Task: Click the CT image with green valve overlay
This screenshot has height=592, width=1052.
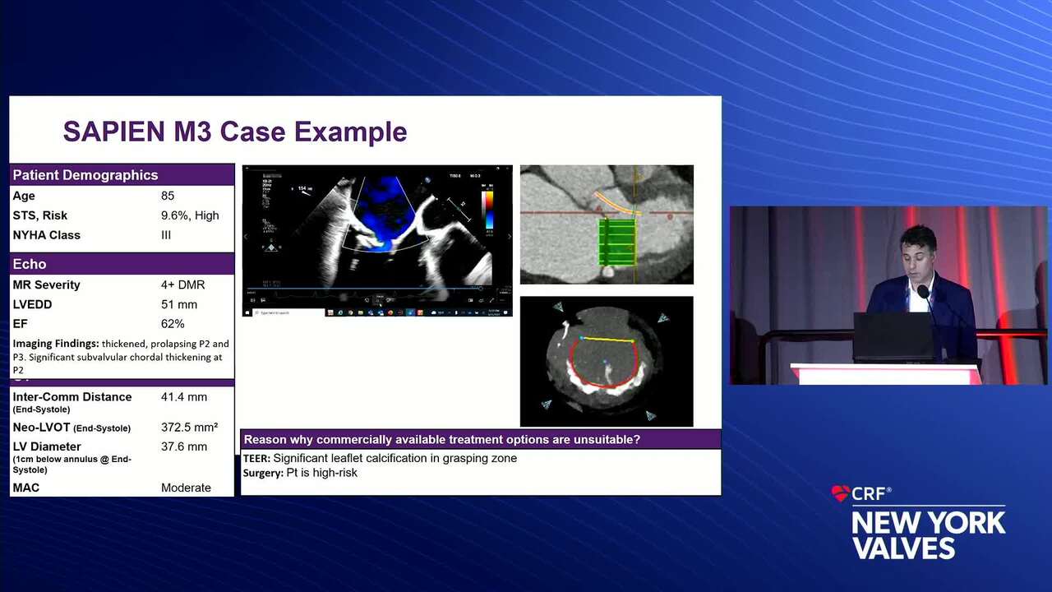Action: (x=607, y=224)
